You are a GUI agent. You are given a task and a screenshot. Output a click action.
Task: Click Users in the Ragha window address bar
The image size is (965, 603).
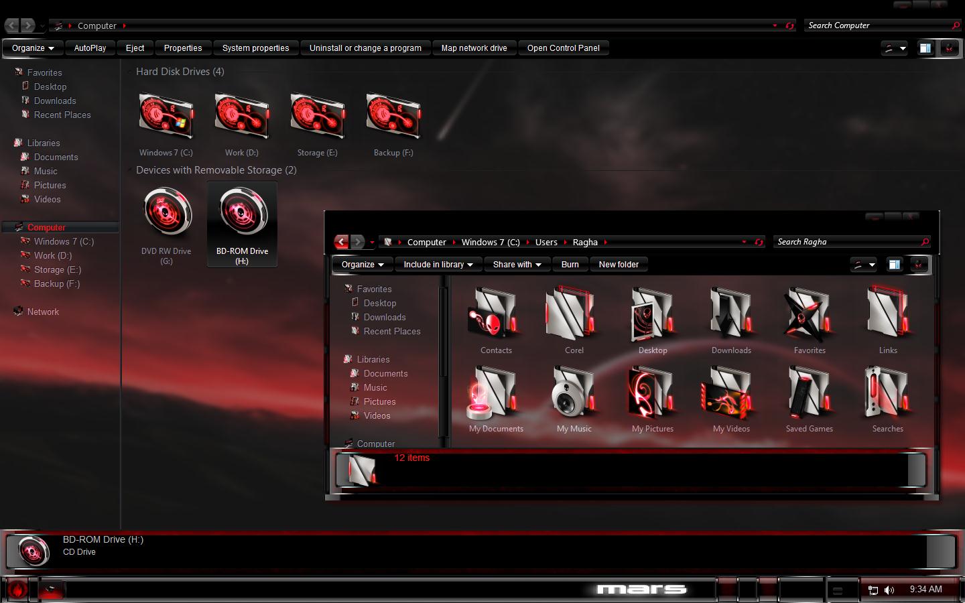[546, 242]
